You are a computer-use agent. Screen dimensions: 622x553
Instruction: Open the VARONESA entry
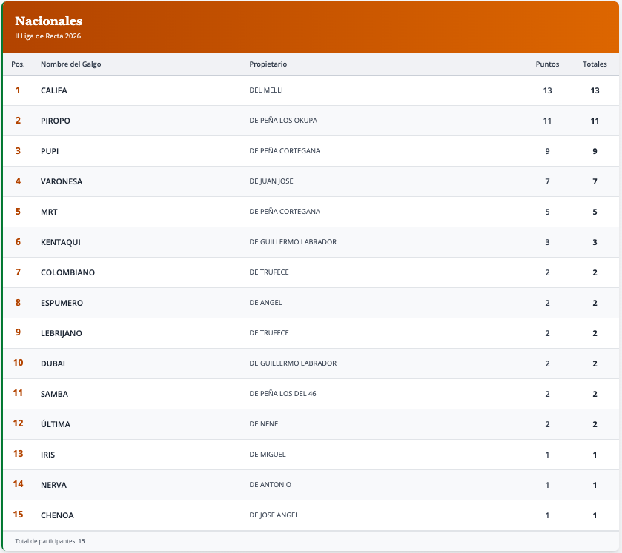pyautogui.click(x=62, y=181)
